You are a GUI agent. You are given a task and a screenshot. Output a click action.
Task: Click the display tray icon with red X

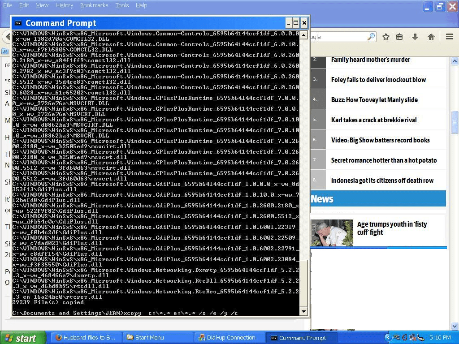(413, 337)
